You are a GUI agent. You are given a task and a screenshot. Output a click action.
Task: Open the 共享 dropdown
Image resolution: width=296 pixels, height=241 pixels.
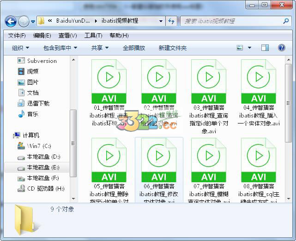tap(100, 48)
